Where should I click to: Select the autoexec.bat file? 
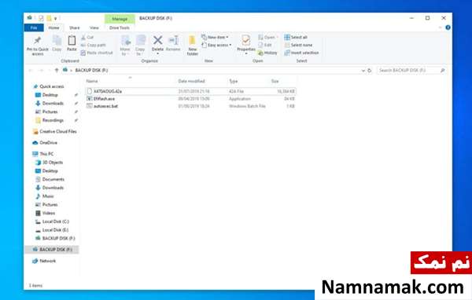(x=191, y=106)
